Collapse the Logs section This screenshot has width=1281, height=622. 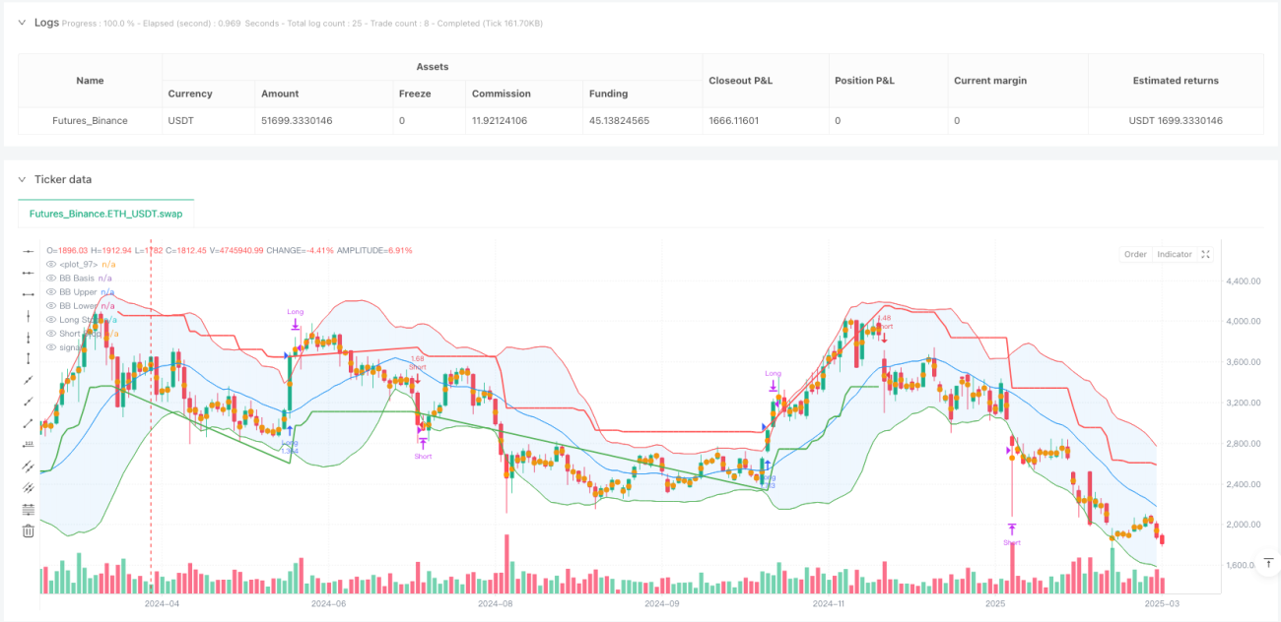point(24,22)
